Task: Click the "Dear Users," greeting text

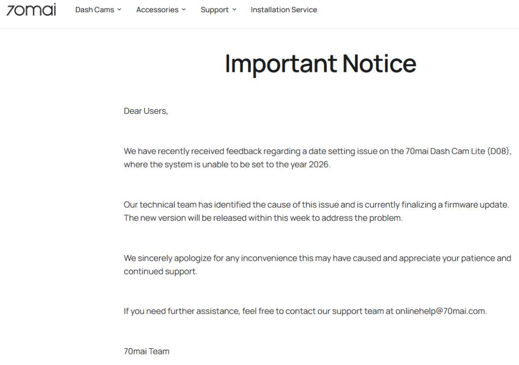Action: click(x=146, y=111)
